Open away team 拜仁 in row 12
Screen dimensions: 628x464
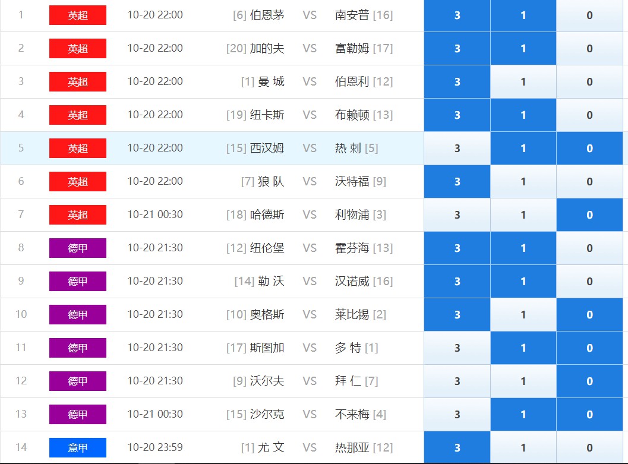coord(348,381)
